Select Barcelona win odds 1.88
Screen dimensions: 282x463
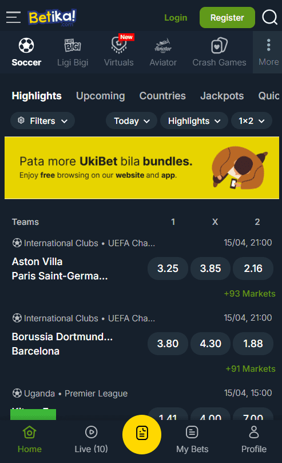[x=253, y=344]
